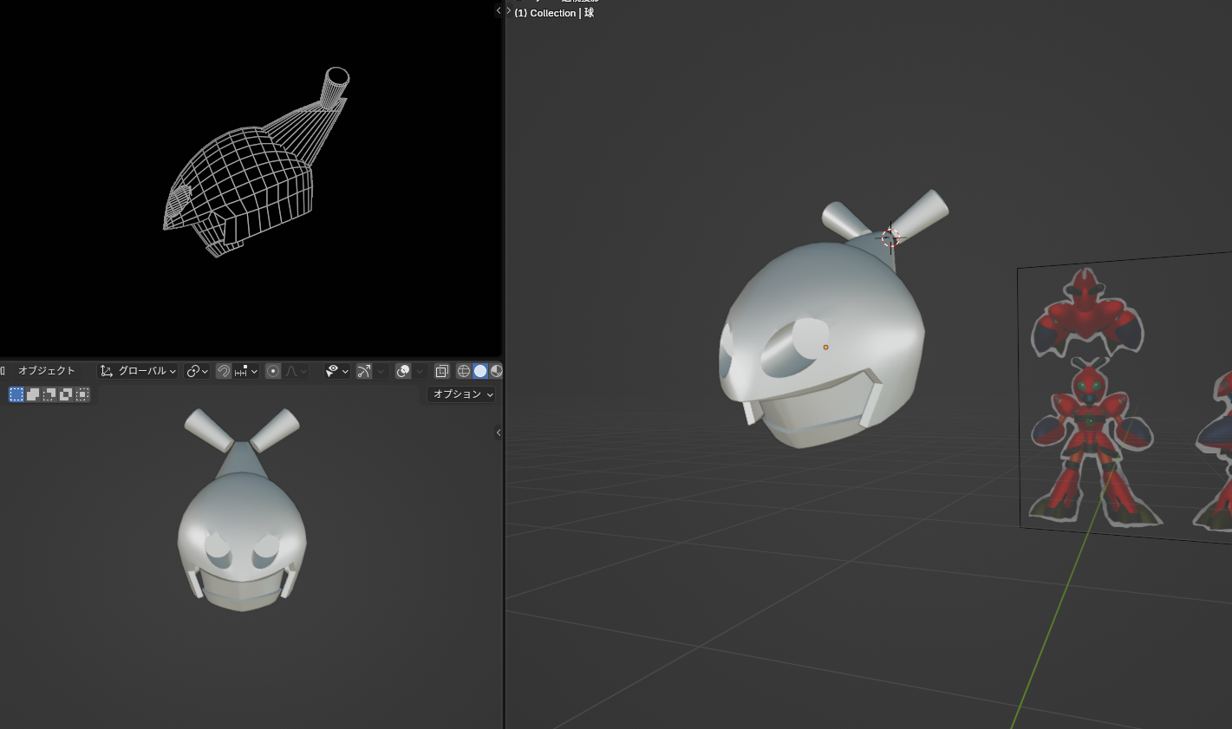
Task: Open the グローバル transform orientation dropdown
Action: tap(139, 371)
